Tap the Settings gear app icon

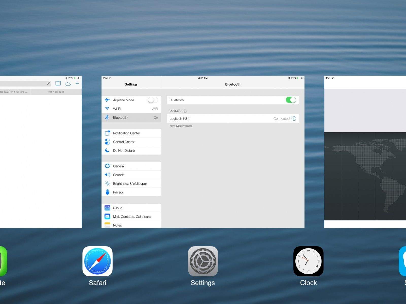click(203, 261)
